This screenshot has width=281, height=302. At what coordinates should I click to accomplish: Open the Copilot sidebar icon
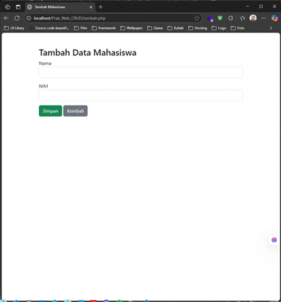coord(275,19)
